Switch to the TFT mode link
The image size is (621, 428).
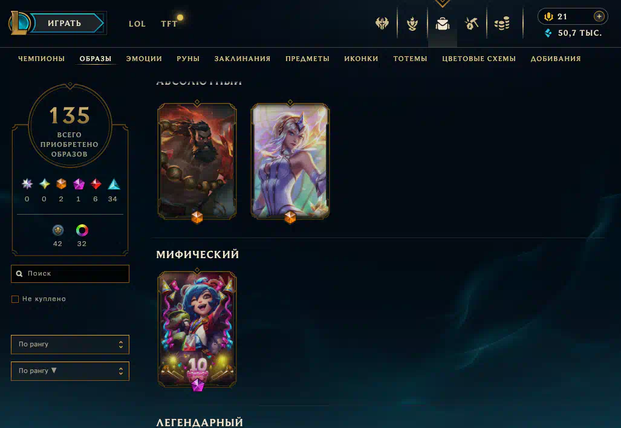169,24
